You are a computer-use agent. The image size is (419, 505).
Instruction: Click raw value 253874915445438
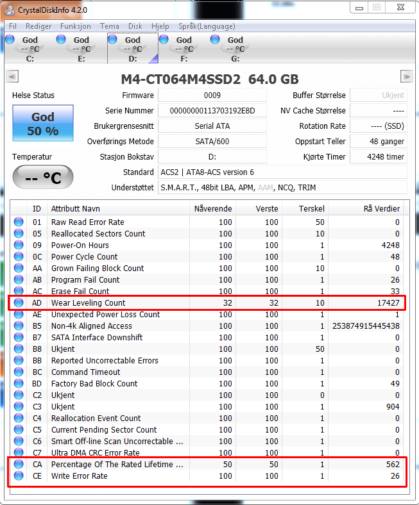point(366,326)
